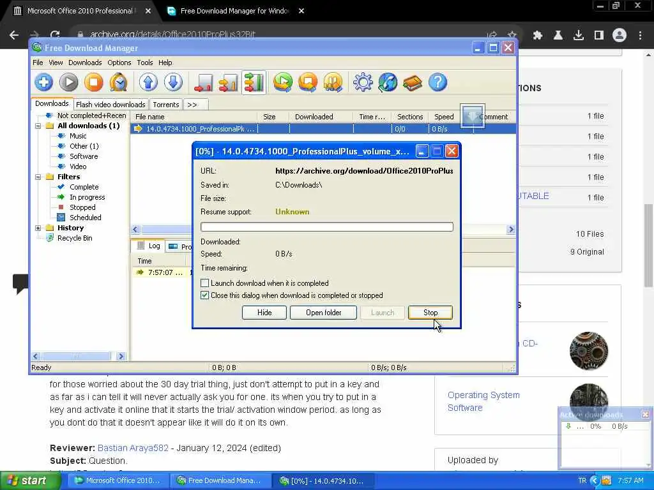Viewport: 654px width, 490px height.
Task: Open the Help menu
Action: (165, 63)
